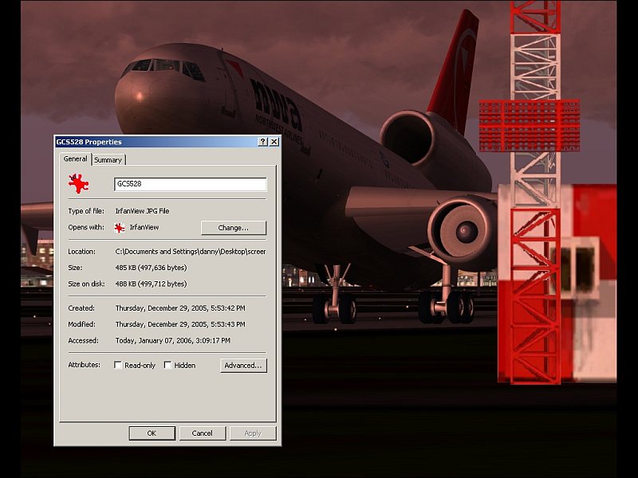Click the small IrfanView icon beside Opens with

pyautogui.click(x=120, y=228)
